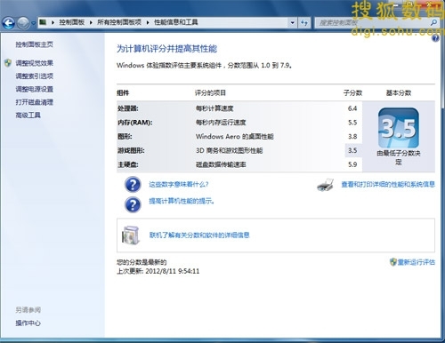Click 重新运行评估 to rerun assessment
The width and height of the screenshot is (445, 343).
[417, 262]
